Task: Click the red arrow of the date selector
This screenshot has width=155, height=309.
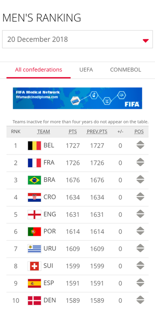Action: coord(146,41)
